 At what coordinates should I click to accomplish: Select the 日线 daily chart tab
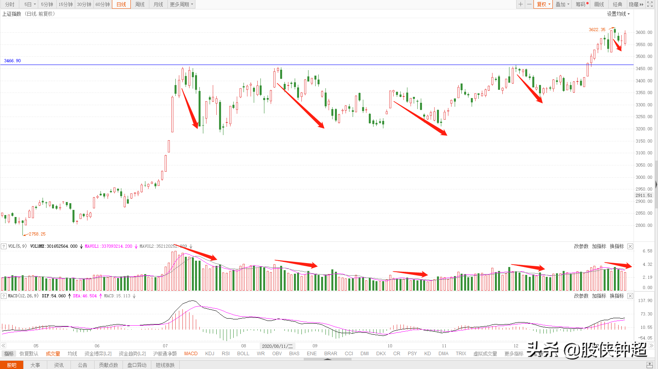pyautogui.click(x=121, y=4)
